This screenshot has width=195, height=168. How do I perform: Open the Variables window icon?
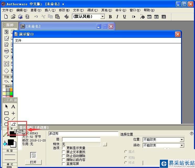coord(156,17)
